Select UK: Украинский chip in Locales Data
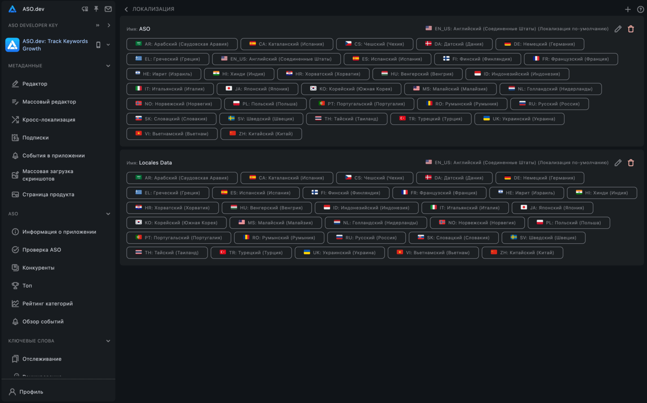The width and height of the screenshot is (647, 403). click(x=340, y=253)
